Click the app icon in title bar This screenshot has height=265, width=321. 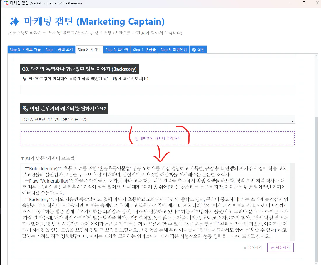[x=6, y=3]
